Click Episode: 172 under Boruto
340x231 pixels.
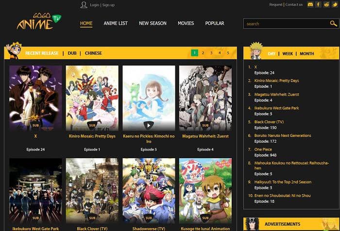(x=265, y=142)
